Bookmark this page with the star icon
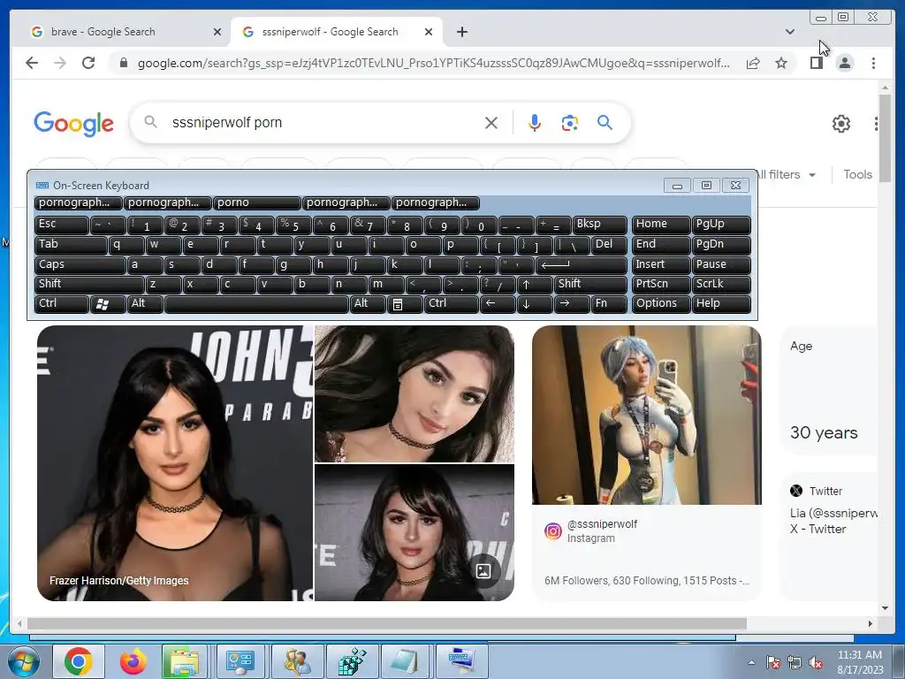 tap(781, 63)
